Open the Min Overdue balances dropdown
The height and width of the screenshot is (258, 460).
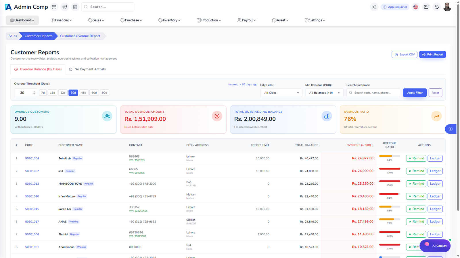pyautogui.click(x=324, y=93)
